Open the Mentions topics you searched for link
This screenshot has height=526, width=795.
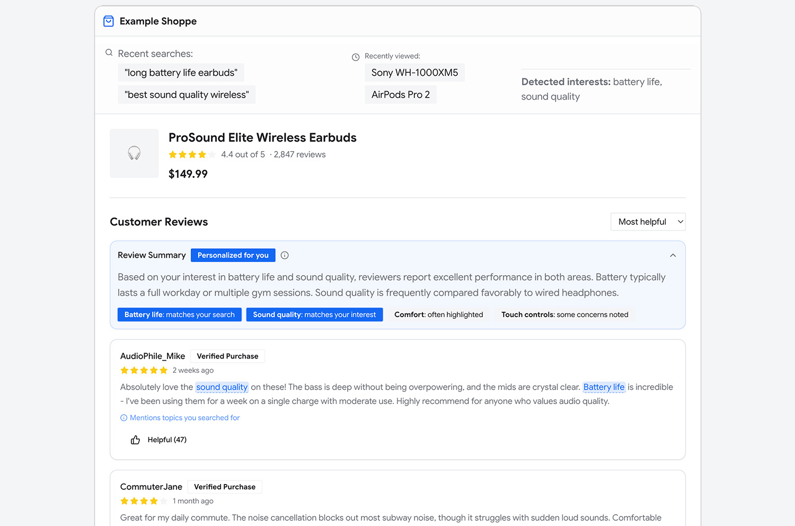(184, 418)
